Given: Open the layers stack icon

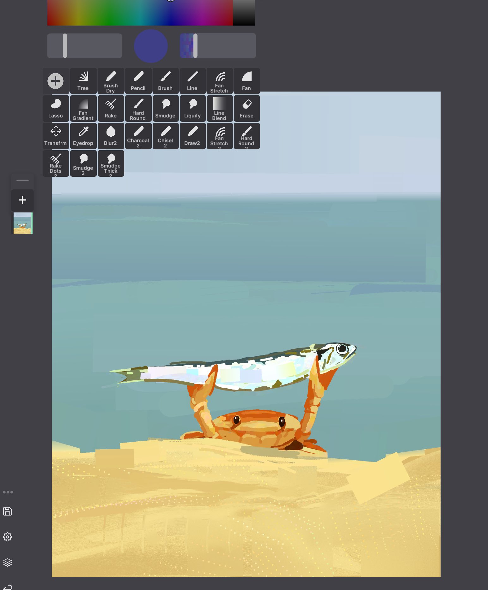Looking at the screenshot, I should click(8, 563).
